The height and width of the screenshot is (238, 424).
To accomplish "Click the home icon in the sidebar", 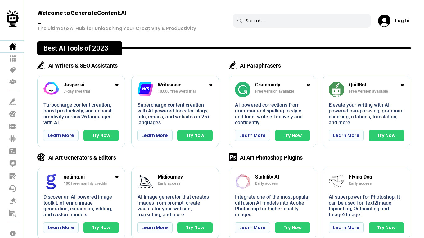I will (x=13, y=46).
